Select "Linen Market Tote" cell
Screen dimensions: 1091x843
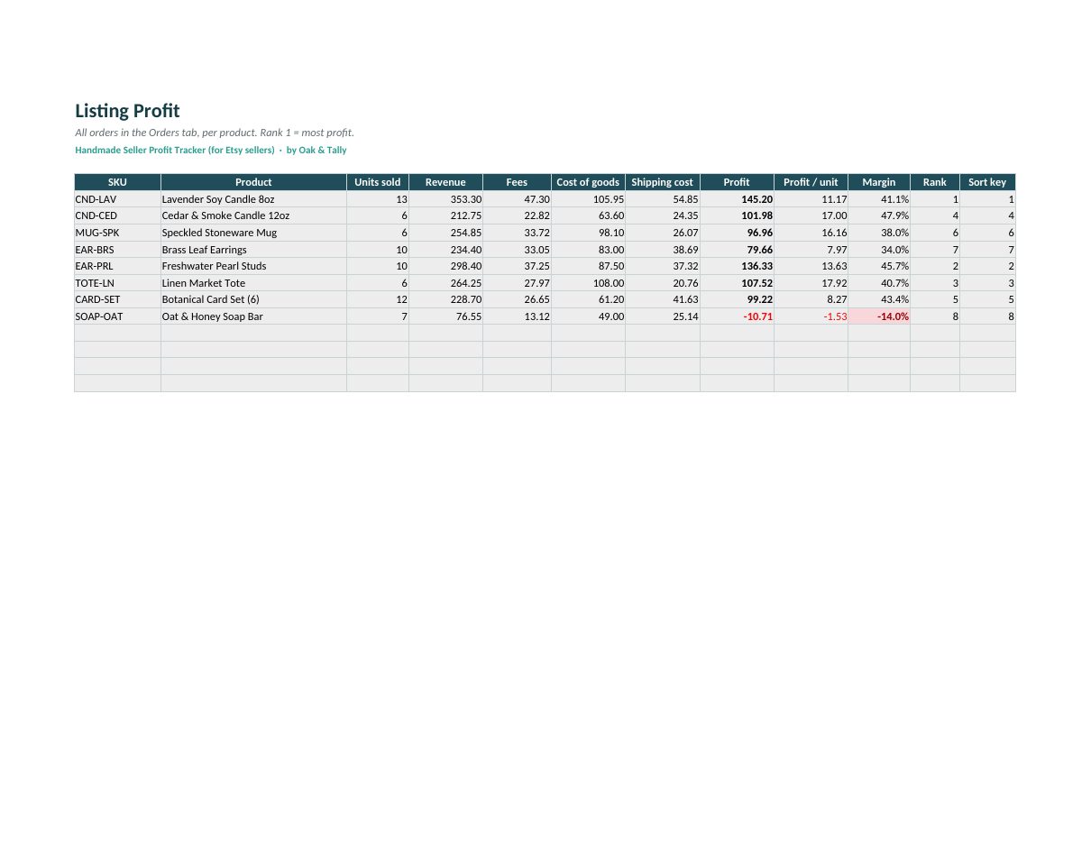tap(253, 283)
